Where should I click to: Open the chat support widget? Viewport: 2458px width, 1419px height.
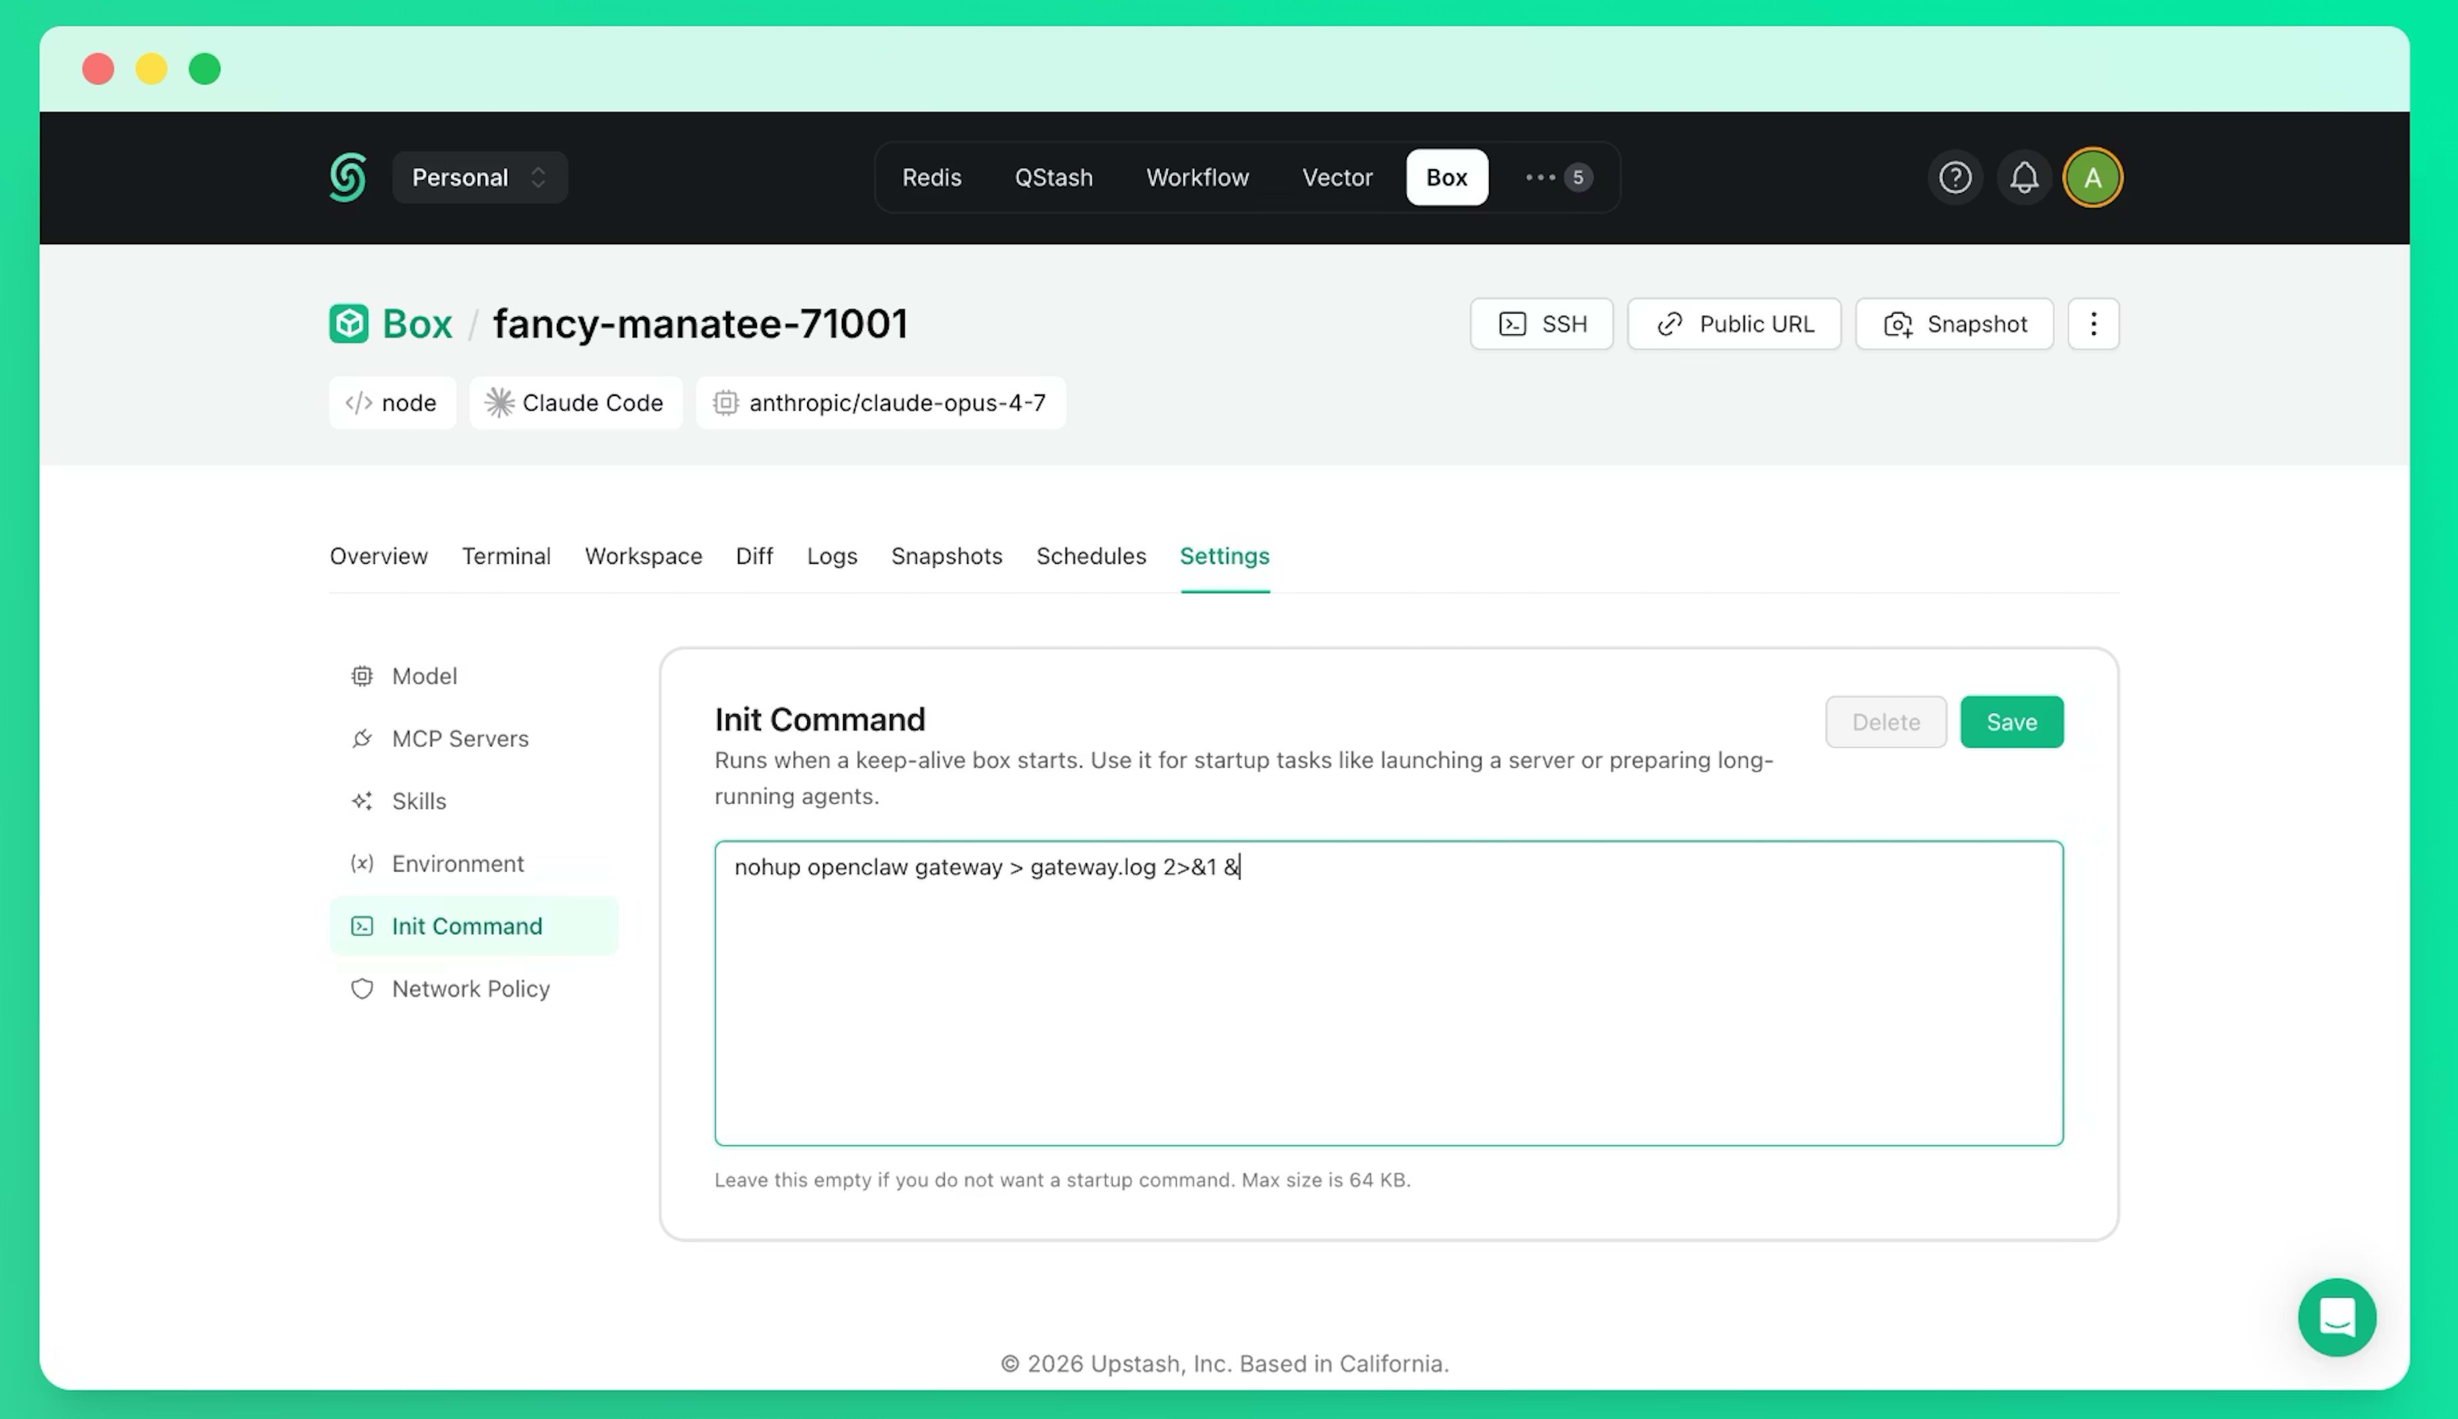click(2336, 1317)
